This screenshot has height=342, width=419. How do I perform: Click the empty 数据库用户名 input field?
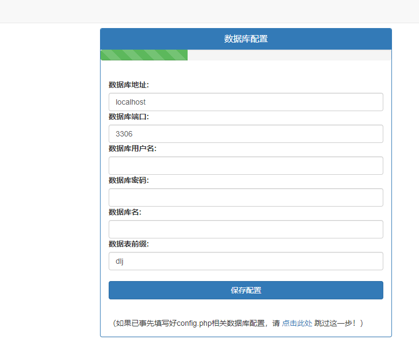246,166
